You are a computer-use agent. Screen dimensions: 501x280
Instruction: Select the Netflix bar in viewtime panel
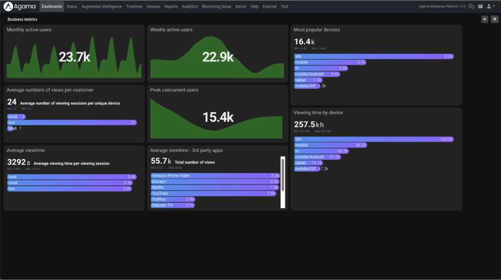tap(215, 187)
